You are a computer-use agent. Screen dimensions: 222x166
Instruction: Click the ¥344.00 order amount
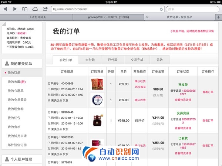click(x=158, y=118)
